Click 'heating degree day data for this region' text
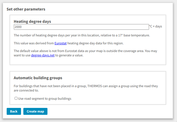177x122 pixels. (95, 43)
